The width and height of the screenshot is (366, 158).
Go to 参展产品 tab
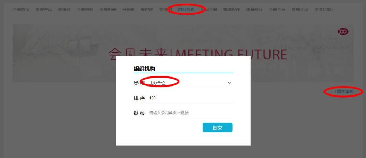[44, 10]
